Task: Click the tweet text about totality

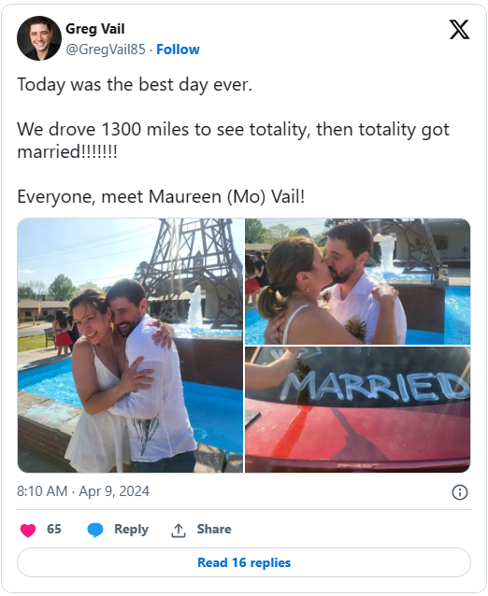Action: pos(233,140)
